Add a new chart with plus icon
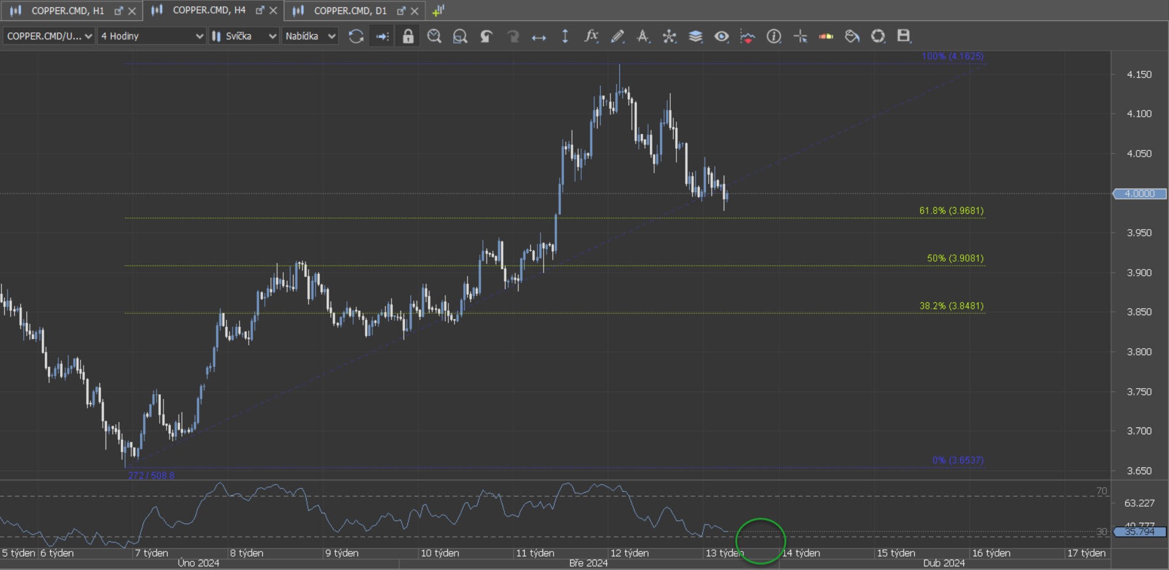 pos(438,10)
